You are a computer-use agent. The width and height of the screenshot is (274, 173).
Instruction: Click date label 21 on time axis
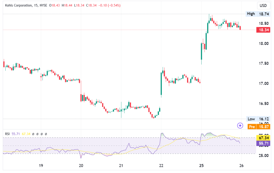pyautogui.click(x=121, y=166)
